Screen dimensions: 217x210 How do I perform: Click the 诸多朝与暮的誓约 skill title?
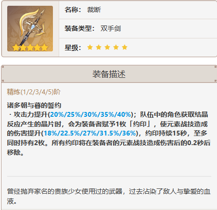pos(34,105)
